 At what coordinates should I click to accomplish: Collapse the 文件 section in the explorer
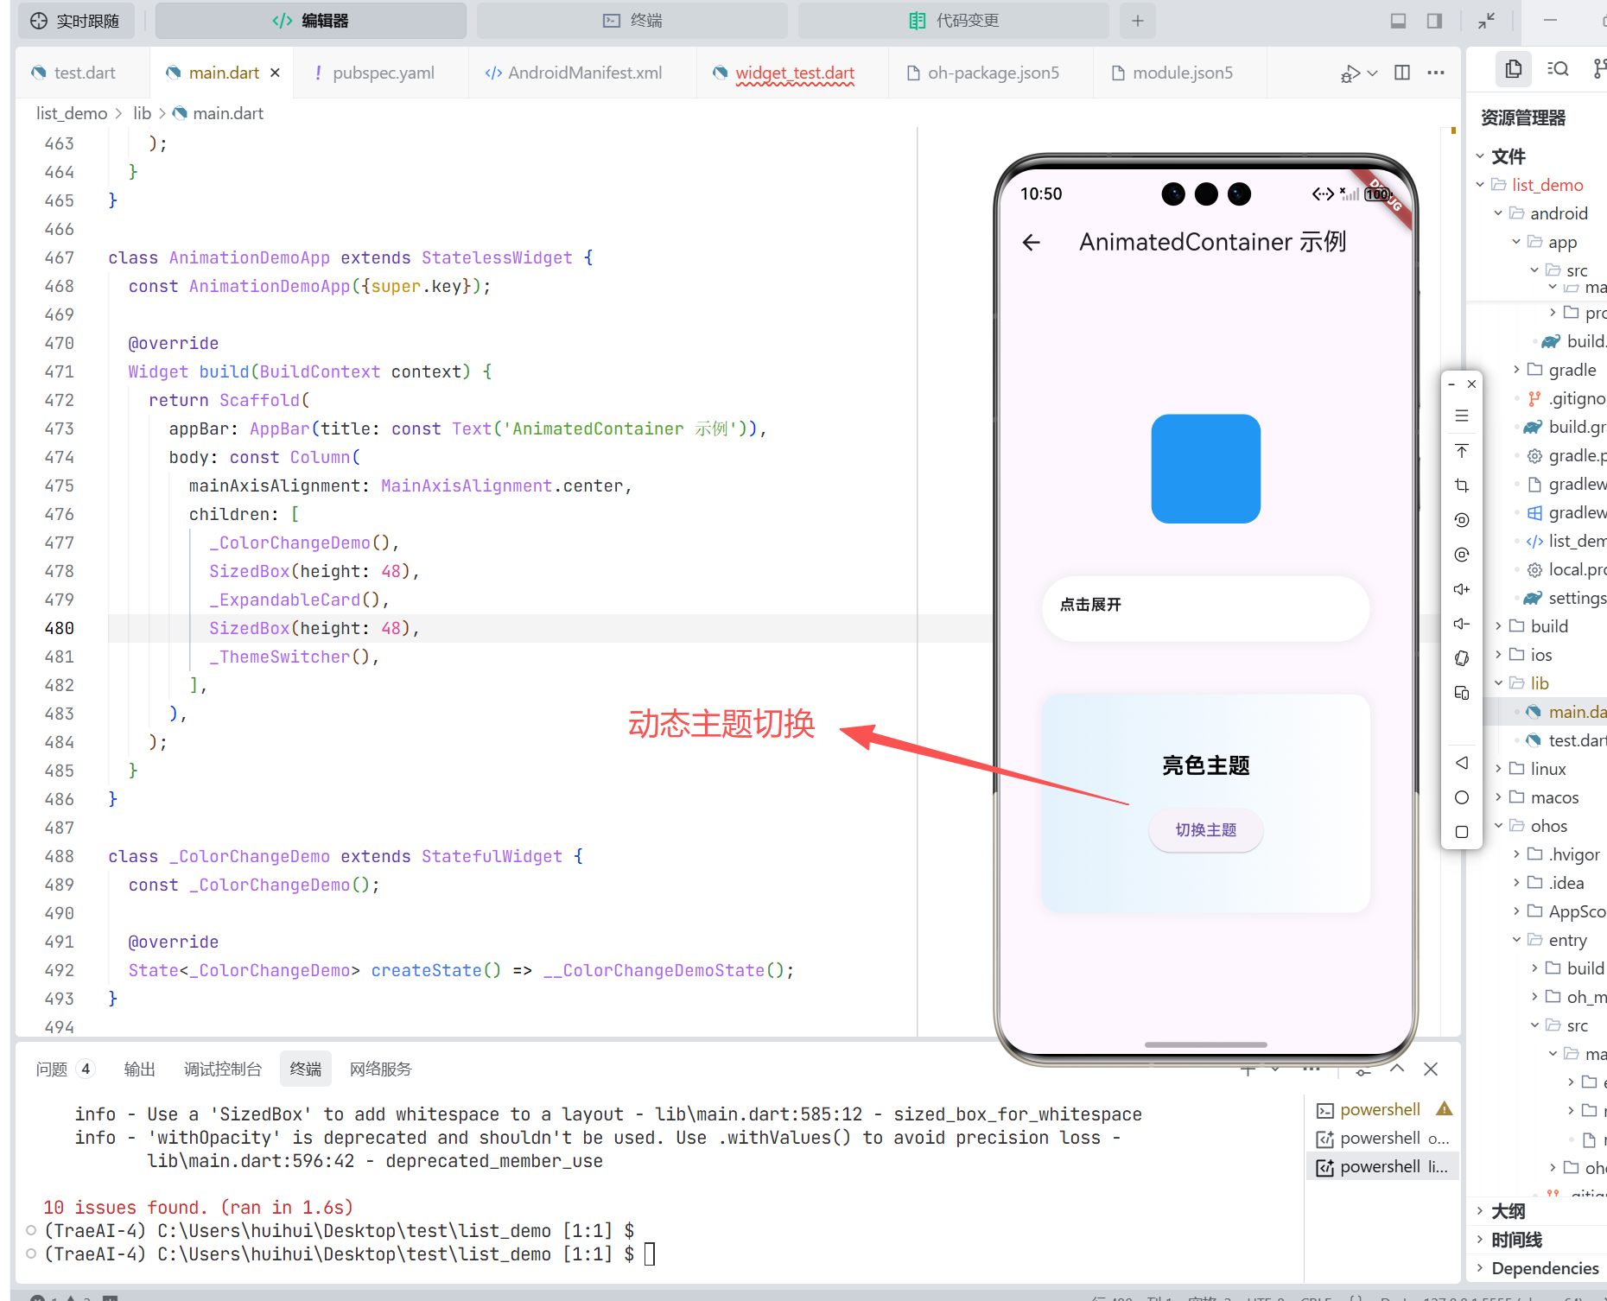point(1480,156)
